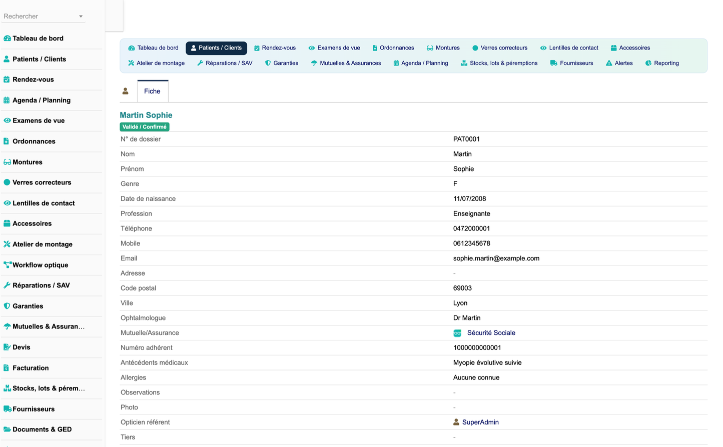Open Facturation in sidebar
This screenshot has height=447, width=723.
[31, 368]
